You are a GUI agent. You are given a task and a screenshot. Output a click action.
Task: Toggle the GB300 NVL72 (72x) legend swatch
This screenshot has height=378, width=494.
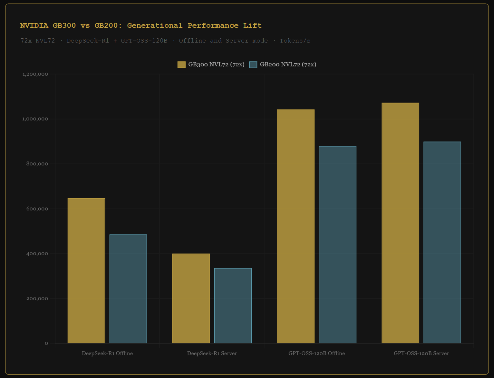click(181, 65)
